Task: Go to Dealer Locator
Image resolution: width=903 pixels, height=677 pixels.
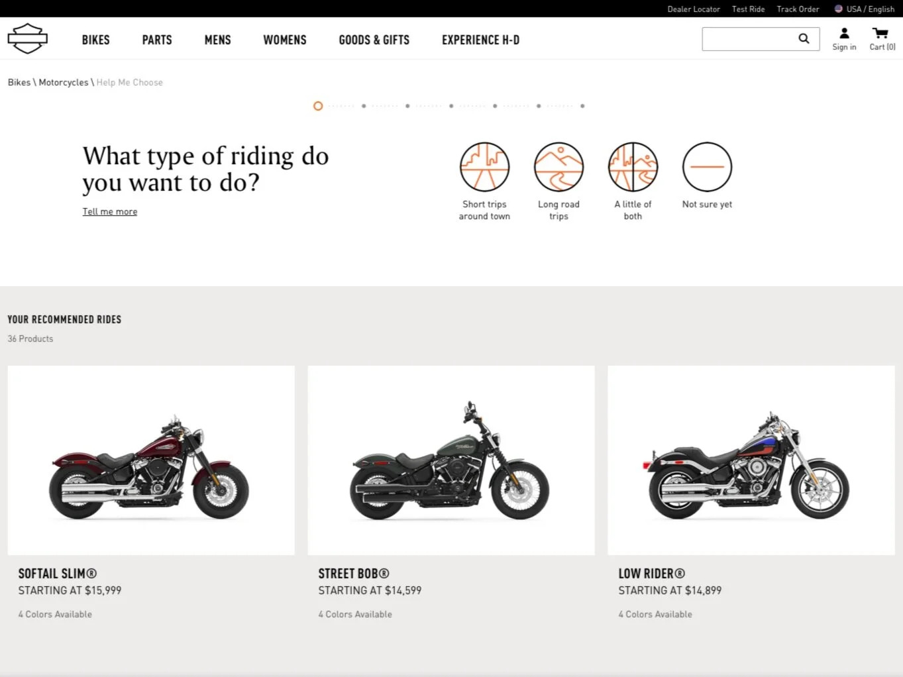Action: (x=694, y=9)
